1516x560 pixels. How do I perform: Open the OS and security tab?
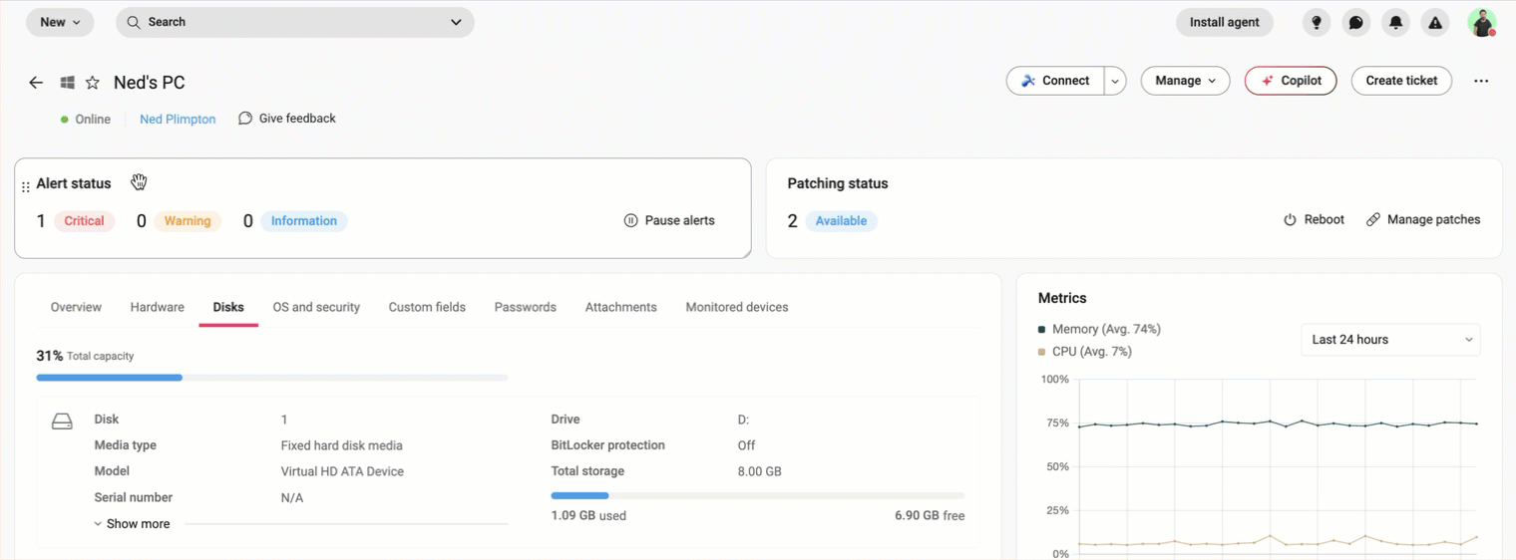pos(316,307)
